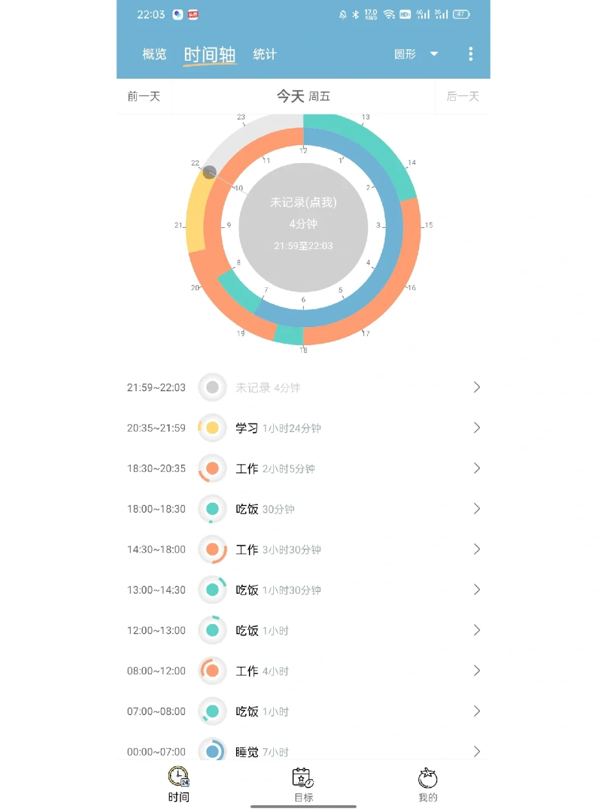The image size is (607, 809).
Task: Tap the blue 睡觉 activity circle icon
Action: (212, 751)
